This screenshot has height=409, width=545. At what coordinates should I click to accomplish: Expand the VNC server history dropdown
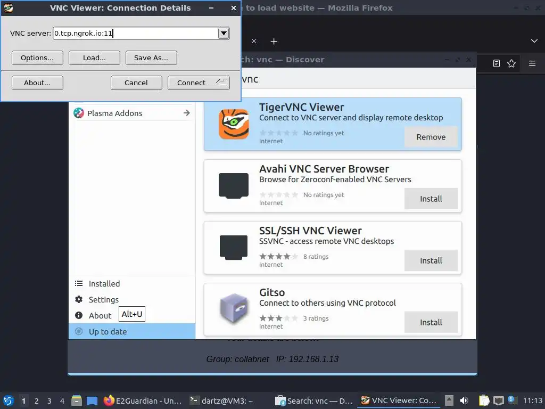click(224, 34)
